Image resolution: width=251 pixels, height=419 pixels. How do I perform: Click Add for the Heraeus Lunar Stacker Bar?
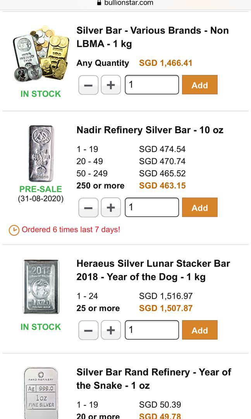pyautogui.click(x=199, y=330)
